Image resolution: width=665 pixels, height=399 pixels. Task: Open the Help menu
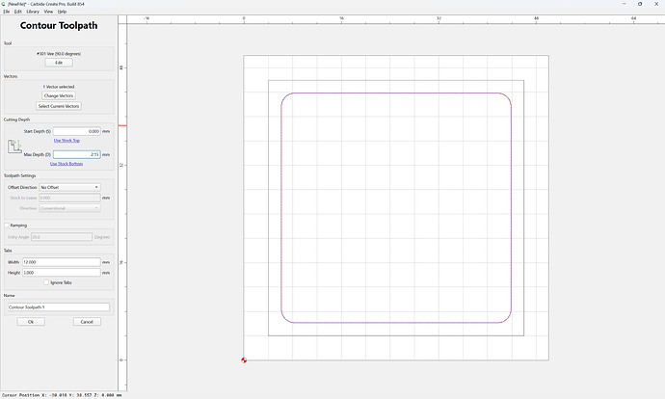pos(62,12)
